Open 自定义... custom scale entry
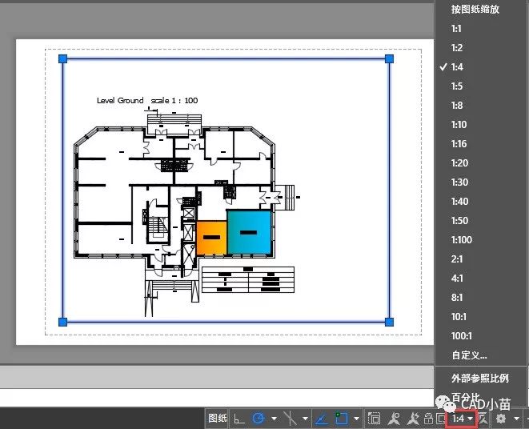 coord(469,355)
